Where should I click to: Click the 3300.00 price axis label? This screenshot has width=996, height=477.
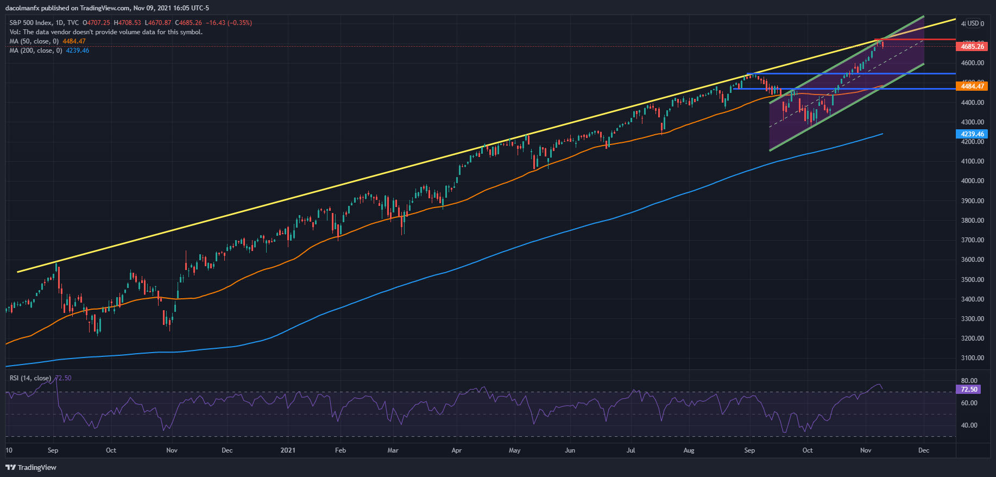(x=973, y=319)
